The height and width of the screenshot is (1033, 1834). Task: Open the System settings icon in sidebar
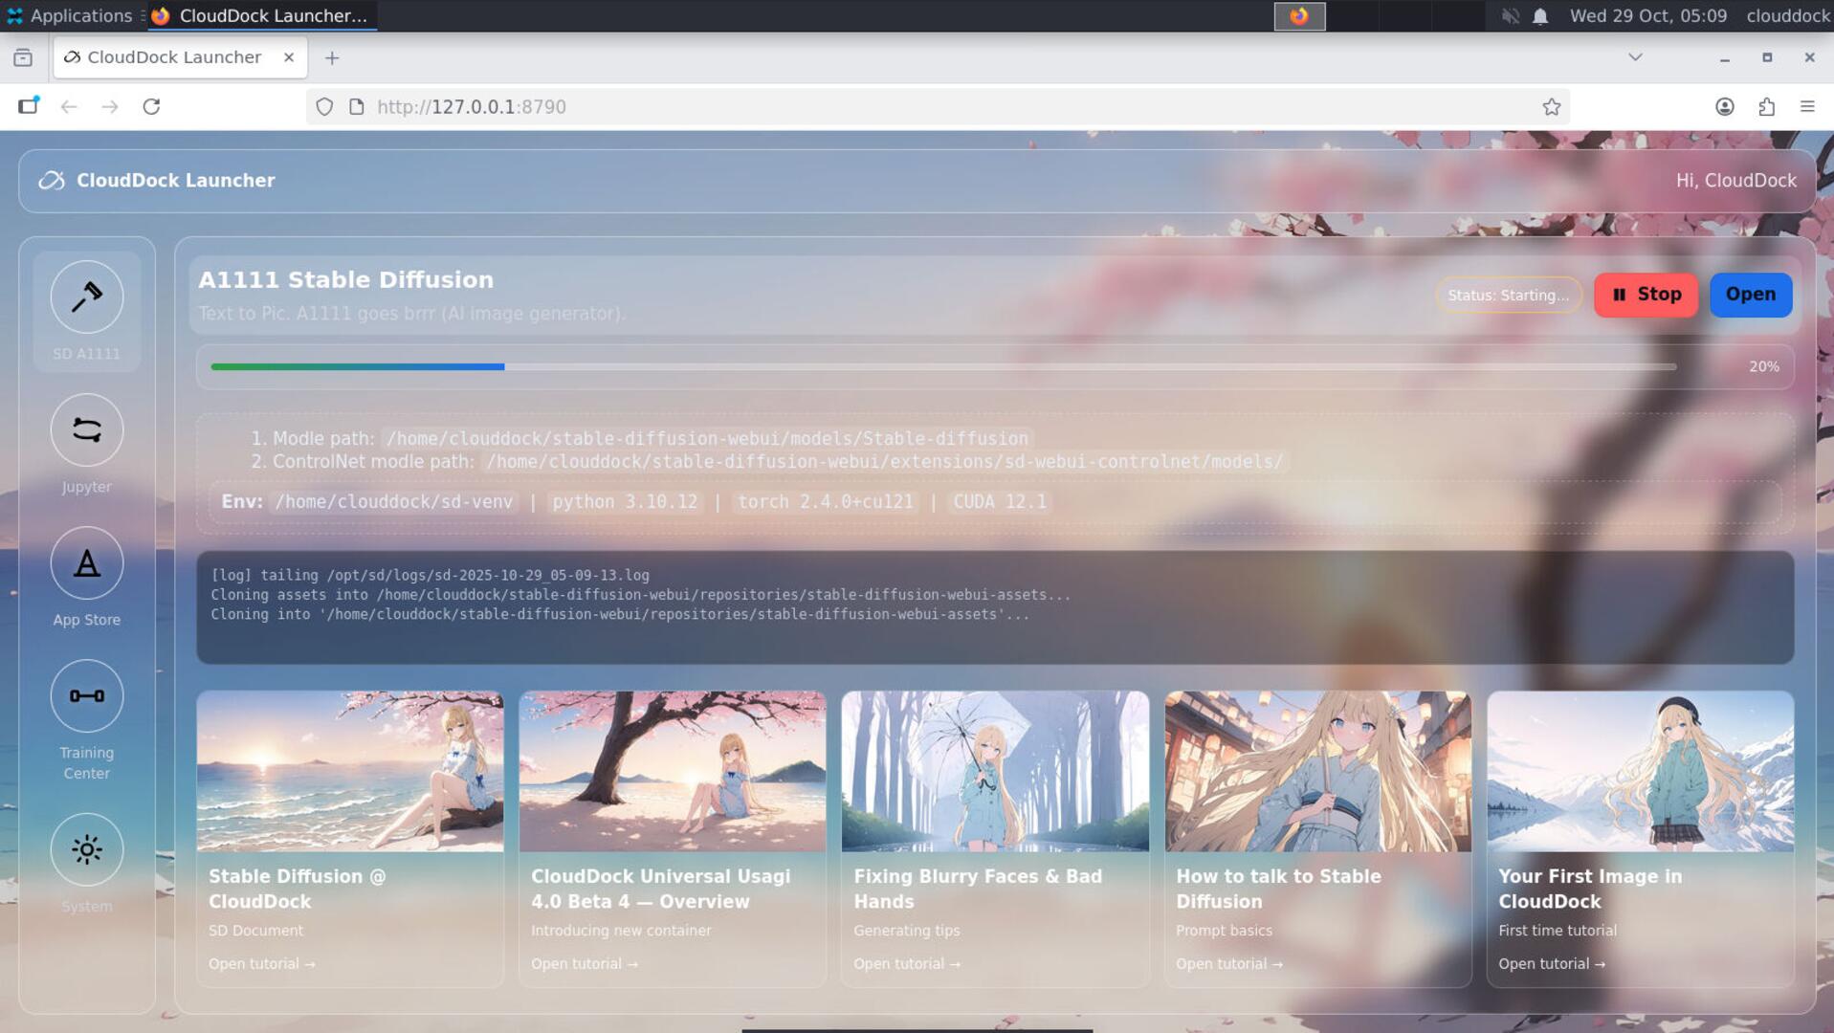tap(86, 849)
